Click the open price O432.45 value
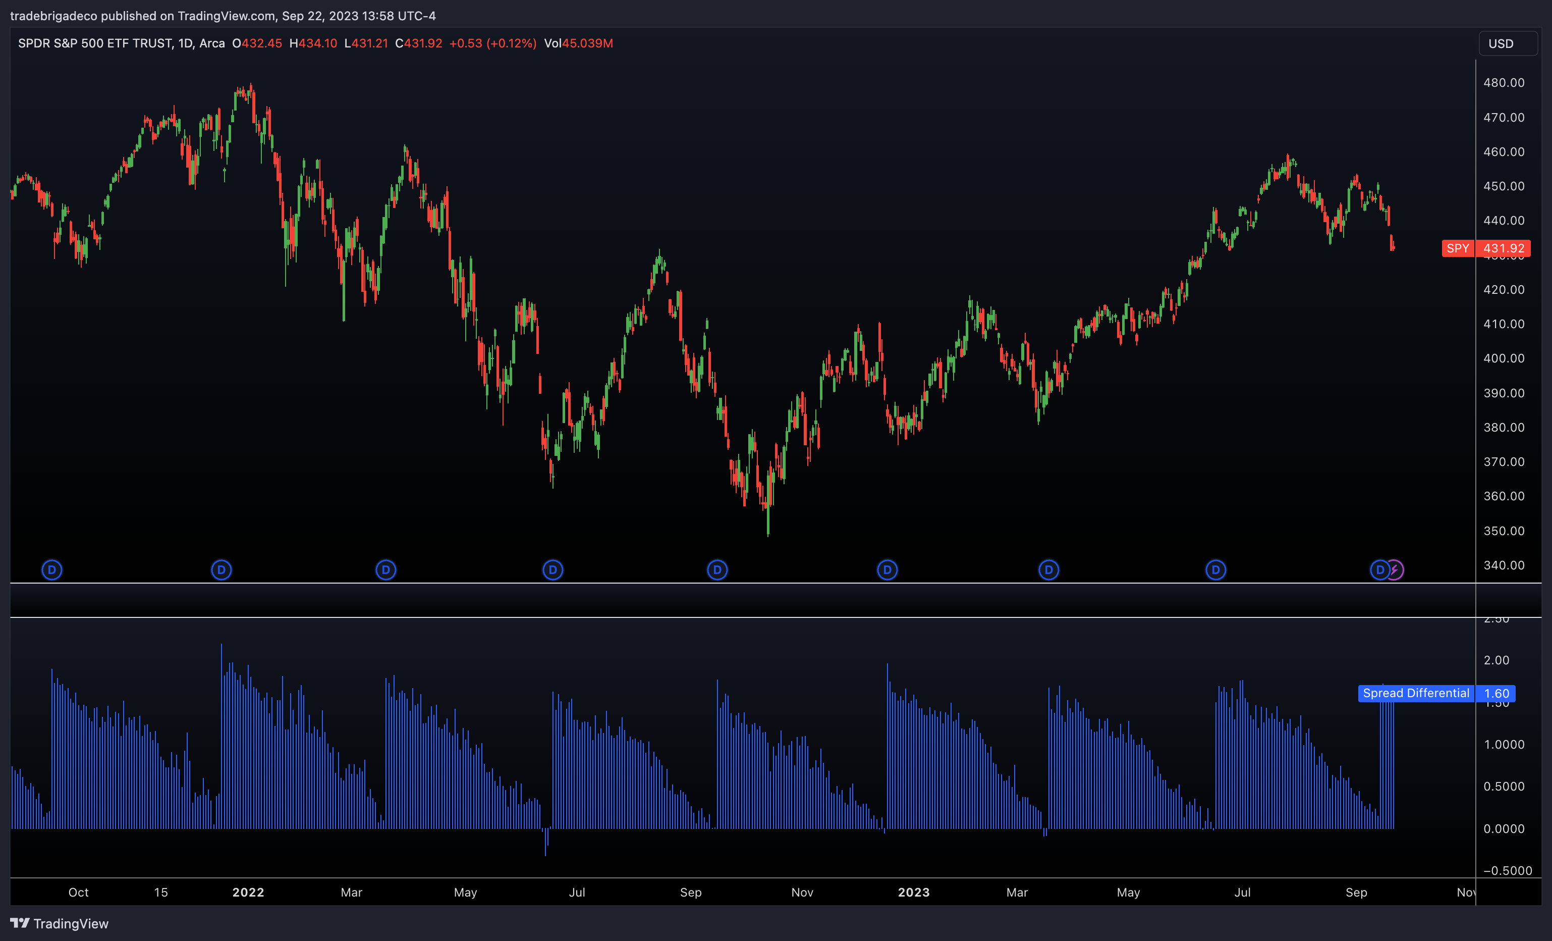 257,43
